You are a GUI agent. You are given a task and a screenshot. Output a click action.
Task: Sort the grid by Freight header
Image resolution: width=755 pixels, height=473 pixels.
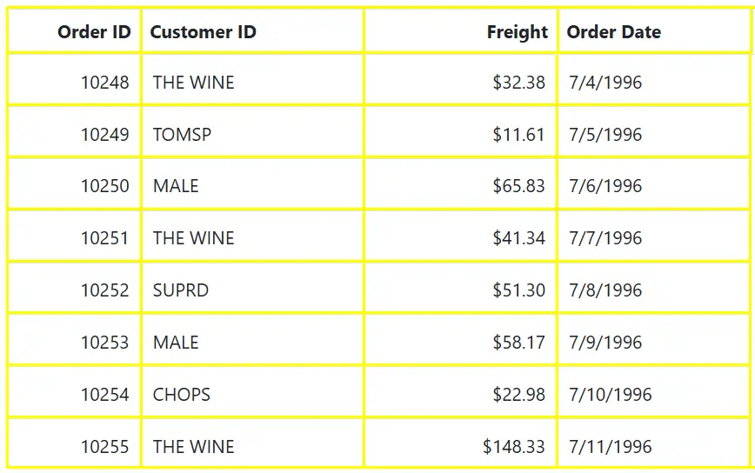pos(517,32)
